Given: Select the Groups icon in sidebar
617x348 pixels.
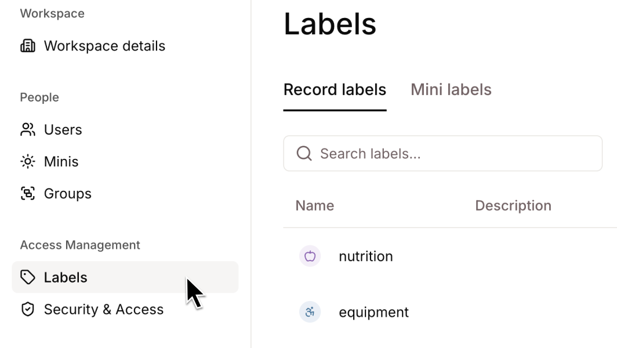Looking at the screenshot, I should pyautogui.click(x=27, y=193).
